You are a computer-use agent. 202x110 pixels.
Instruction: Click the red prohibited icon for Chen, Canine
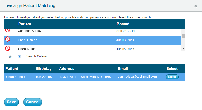click(8, 39)
